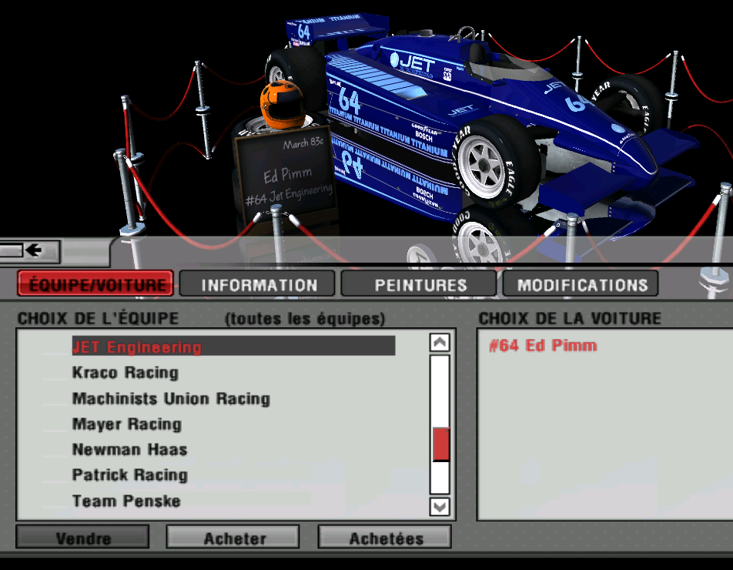Open the ÉQUIPE/VOITURE tab

(95, 283)
